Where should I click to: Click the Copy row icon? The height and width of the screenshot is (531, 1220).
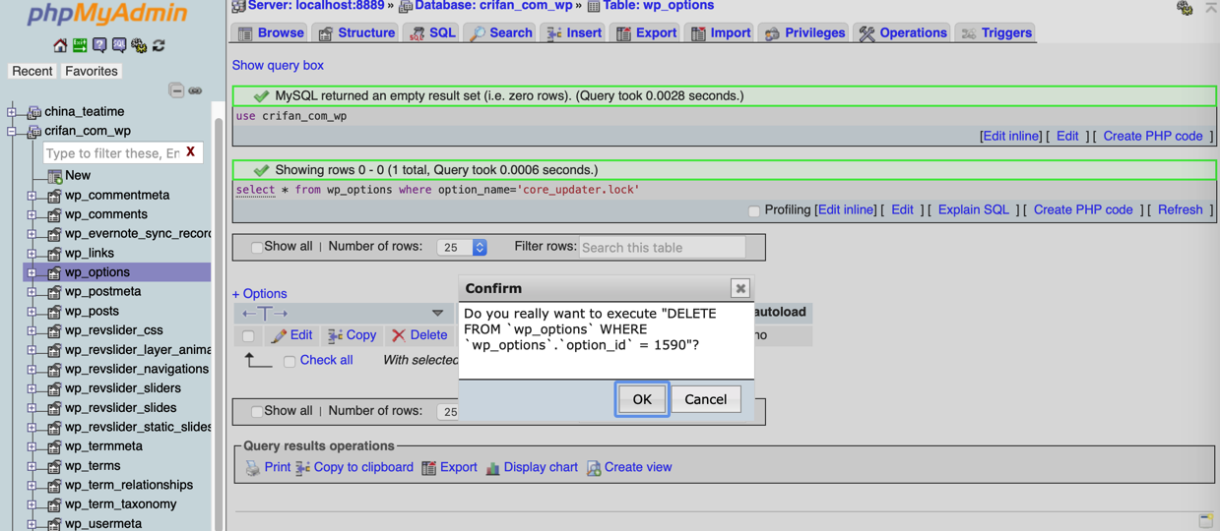pyautogui.click(x=335, y=335)
